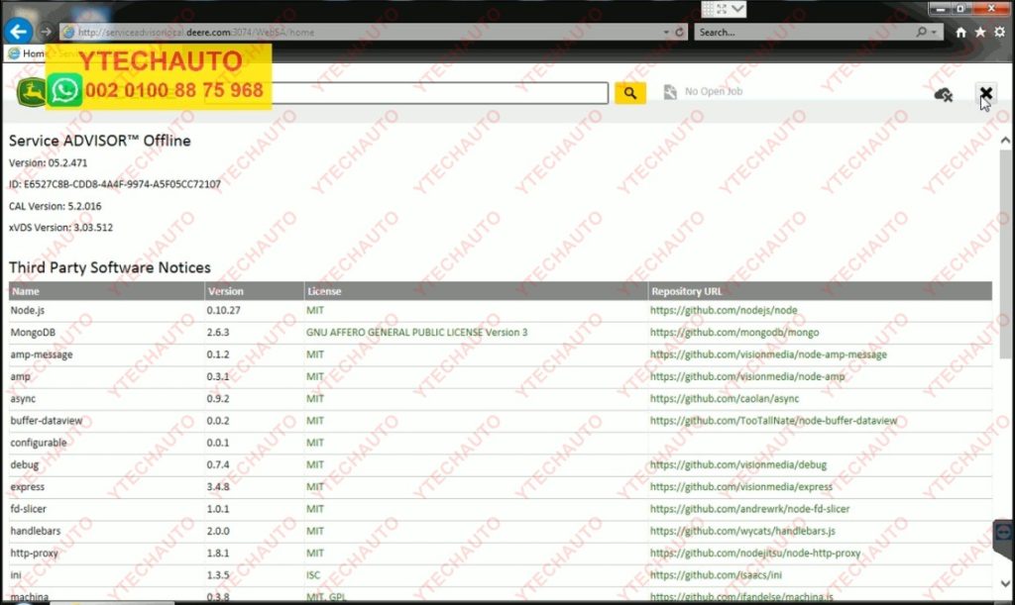
Task: Open the wycats/handlebars.js link
Action: 742,531
